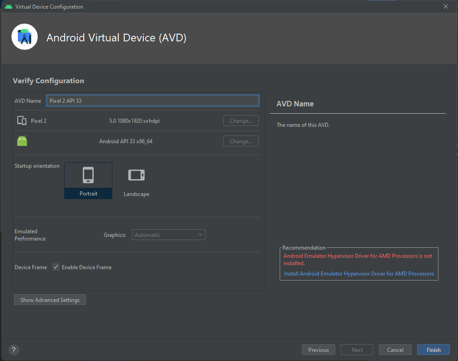
Task: Click the hypervisor driver not installed warning
Action: (358, 259)
